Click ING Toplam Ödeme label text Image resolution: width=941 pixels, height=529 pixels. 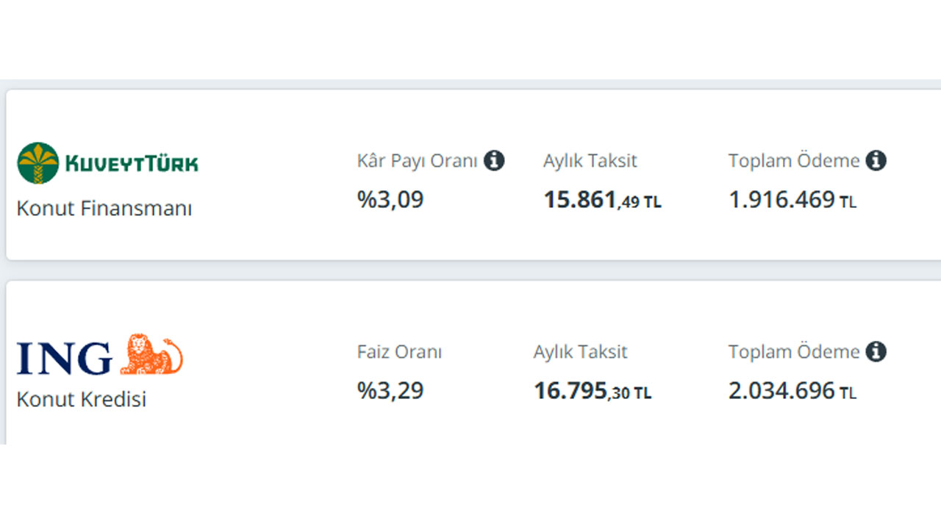coord(794,352)
